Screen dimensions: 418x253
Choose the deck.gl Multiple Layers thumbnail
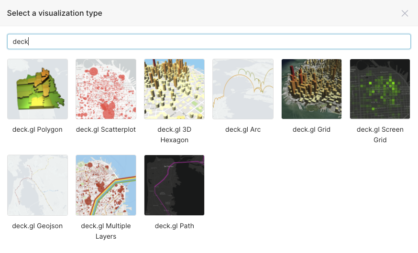click(106, 185)
